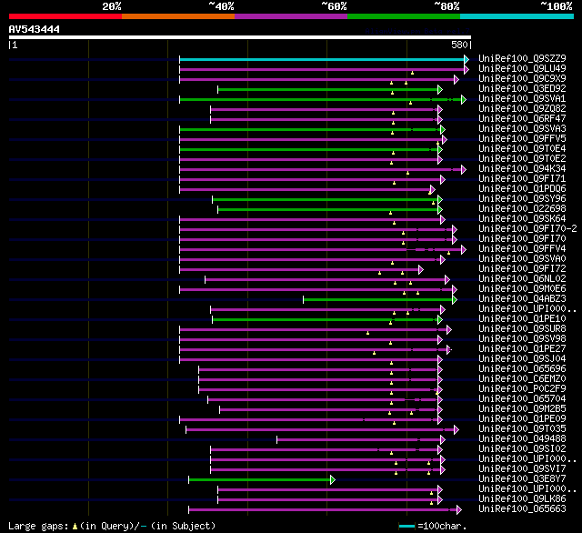582x533 pixels.
Task: Select the UniRef100_Q9T0E2 label
Action: pos(522,159)
